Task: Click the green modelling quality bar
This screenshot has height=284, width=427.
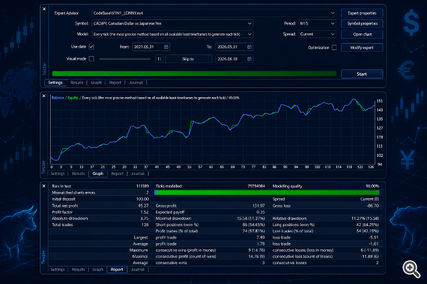Action: 267,193
